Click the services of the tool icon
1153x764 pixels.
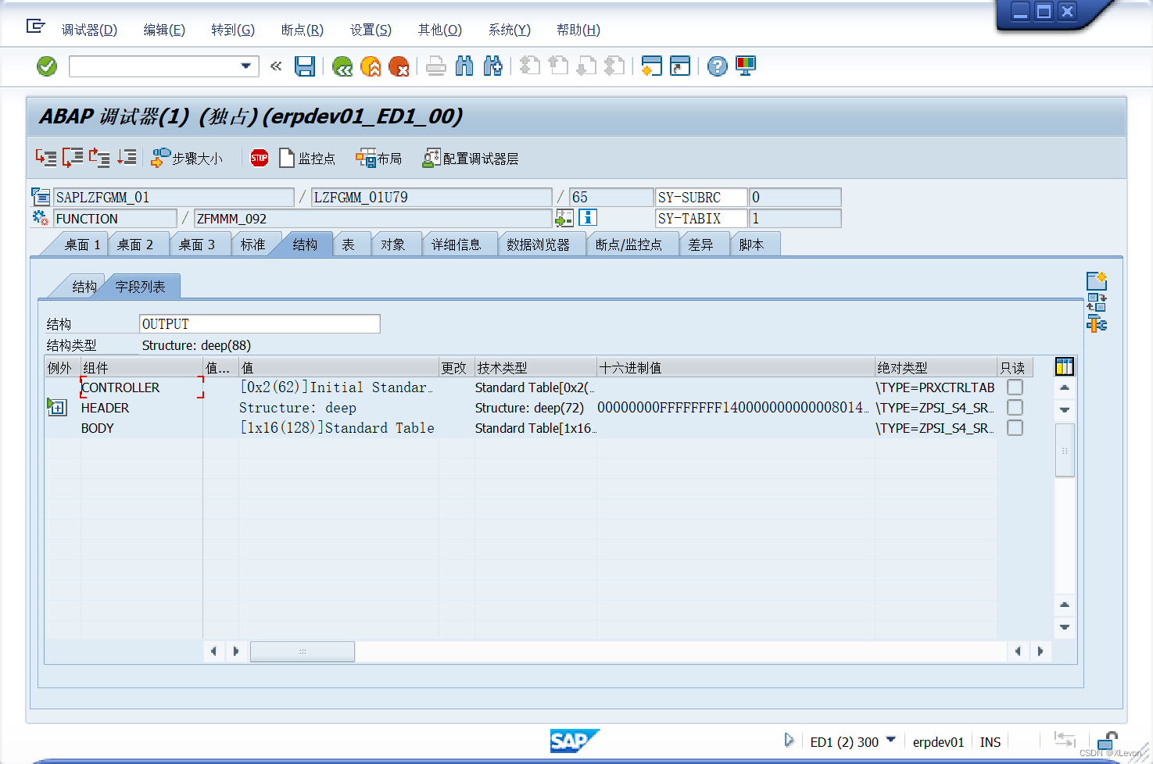pyautogui.click(x=1097, y=323)
